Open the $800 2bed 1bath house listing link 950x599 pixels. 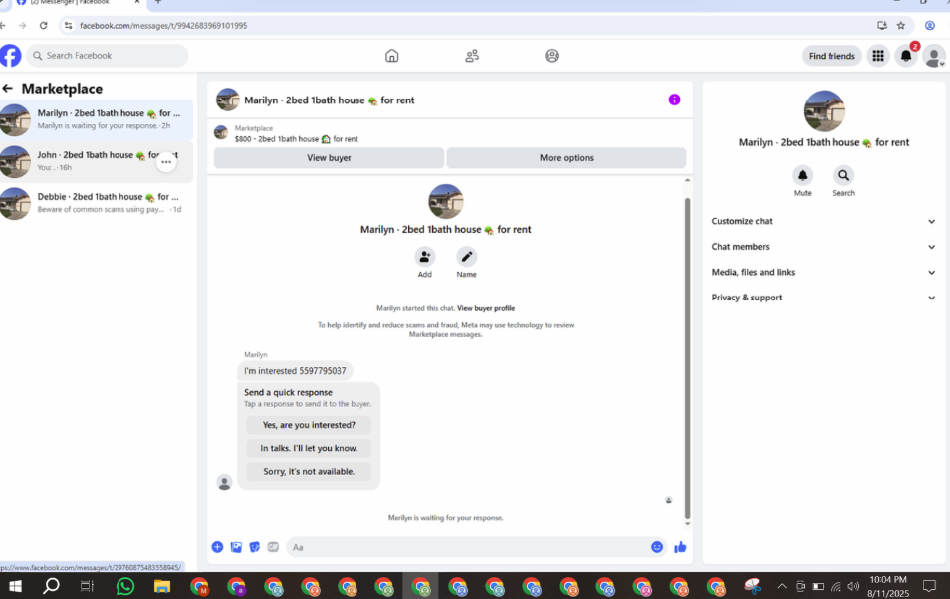(x=297, y=138)
